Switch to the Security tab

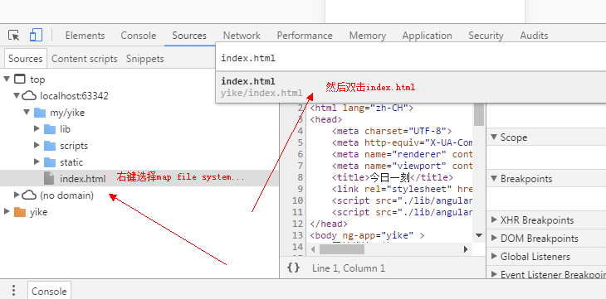[x=486, y=36]
